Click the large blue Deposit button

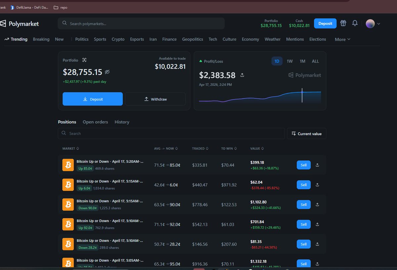click(93, 99)
